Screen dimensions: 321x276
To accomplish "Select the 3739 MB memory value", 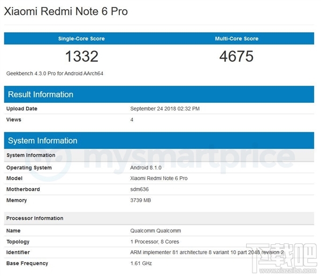I will pos(140,200).
